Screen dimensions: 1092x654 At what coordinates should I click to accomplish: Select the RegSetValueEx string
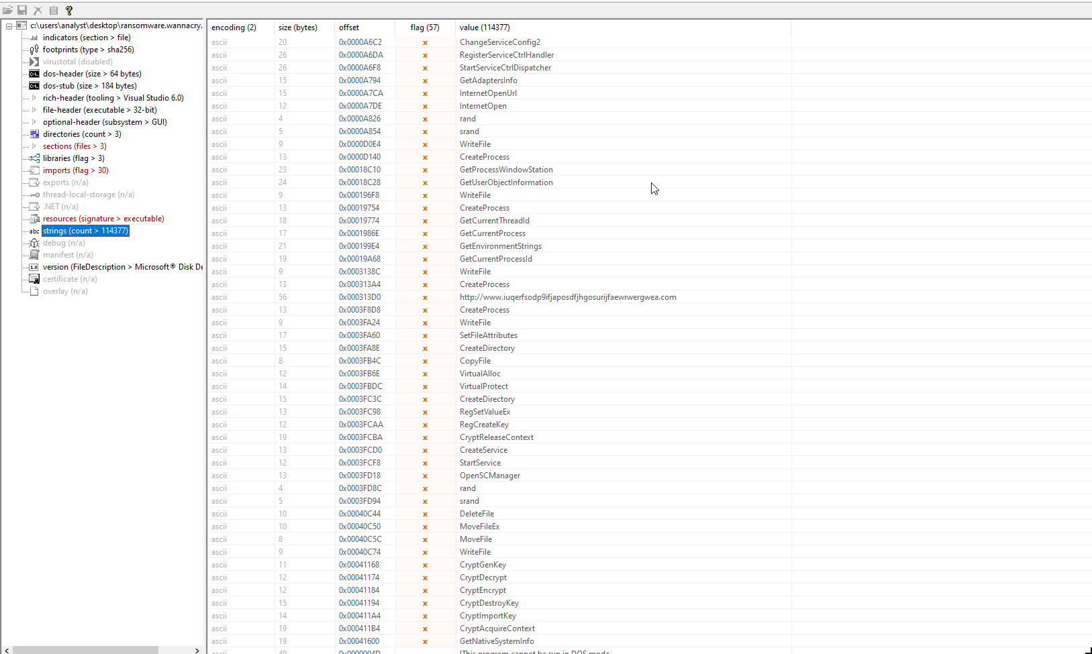coord(485,412)
